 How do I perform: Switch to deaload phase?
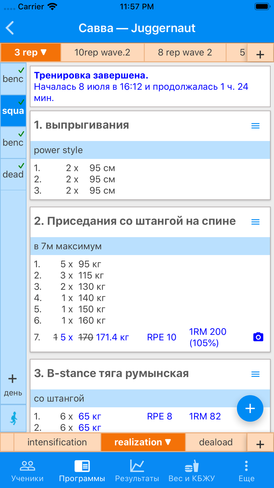coord(216,442)
